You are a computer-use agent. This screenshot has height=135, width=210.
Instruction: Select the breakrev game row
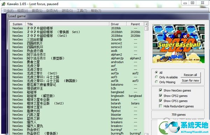77,126
